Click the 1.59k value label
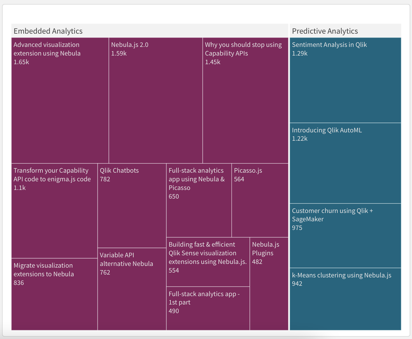Screen dimensions: 412x339 point(119,53)
